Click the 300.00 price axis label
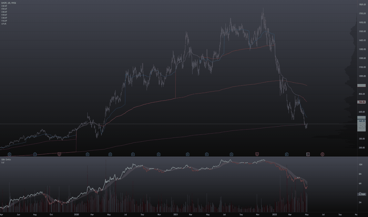368x217 pixels. pyautogui.click(x=362, y=138)
